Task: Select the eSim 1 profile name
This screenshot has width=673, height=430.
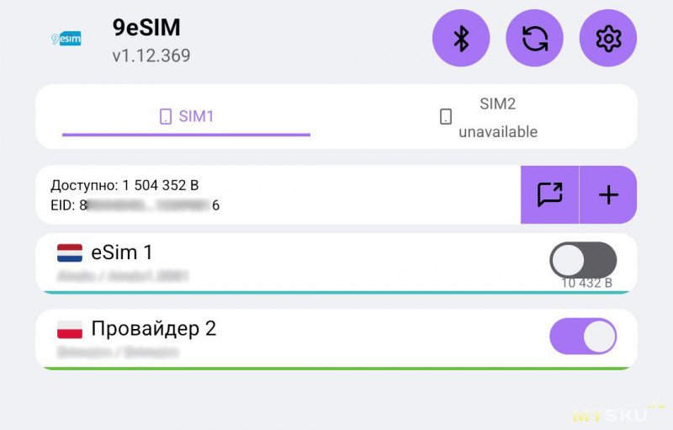Action: [122, 252]
